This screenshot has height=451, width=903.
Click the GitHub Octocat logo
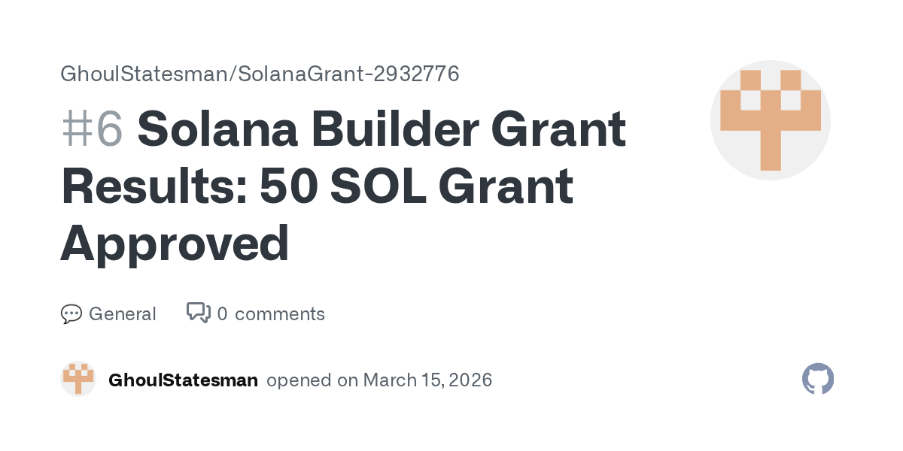[818, 380]
